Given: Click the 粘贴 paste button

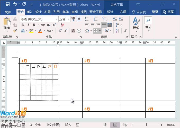Looking at the screenshot, I should click(x=7, y=25).
